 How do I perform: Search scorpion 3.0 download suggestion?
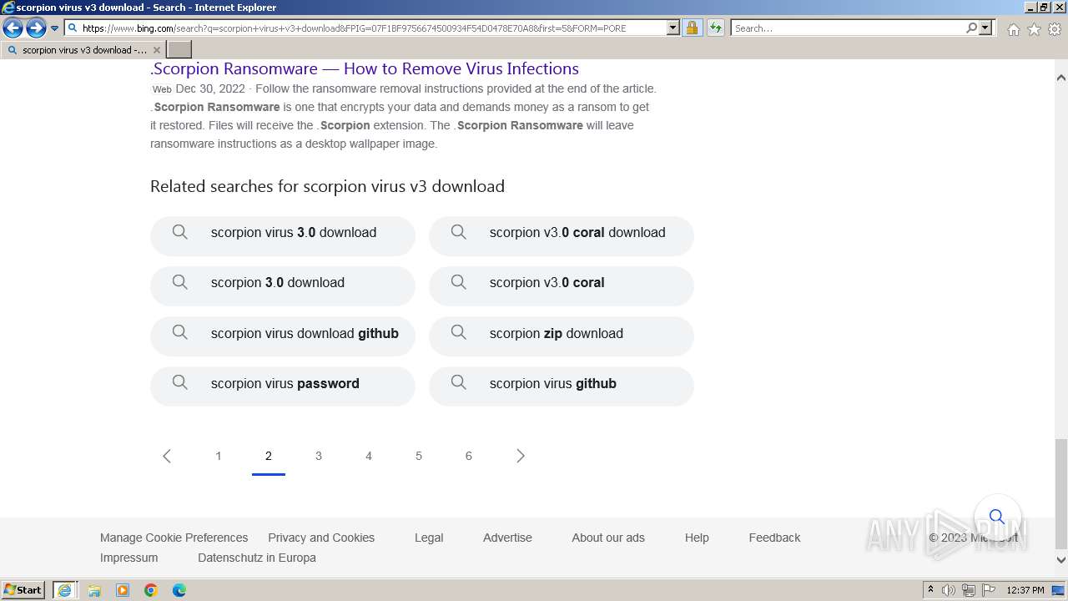point(283,285)
